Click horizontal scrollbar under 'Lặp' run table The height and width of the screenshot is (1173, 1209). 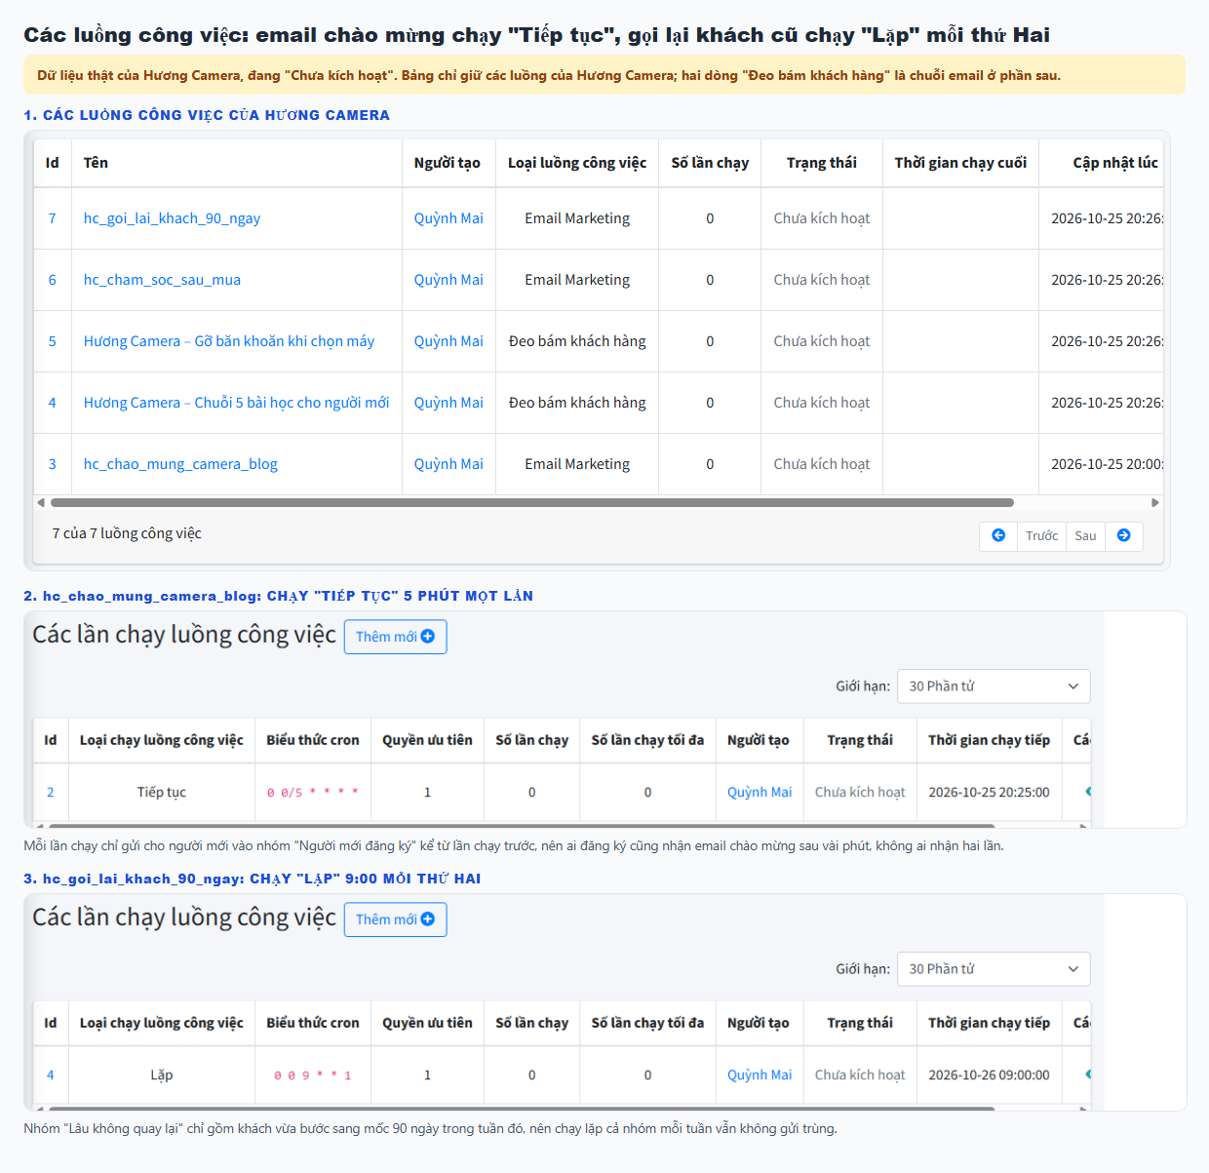[x=522, y=1109]
